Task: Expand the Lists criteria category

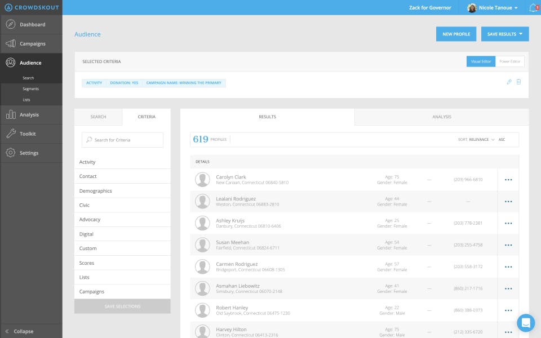Action: click(122, 277)
